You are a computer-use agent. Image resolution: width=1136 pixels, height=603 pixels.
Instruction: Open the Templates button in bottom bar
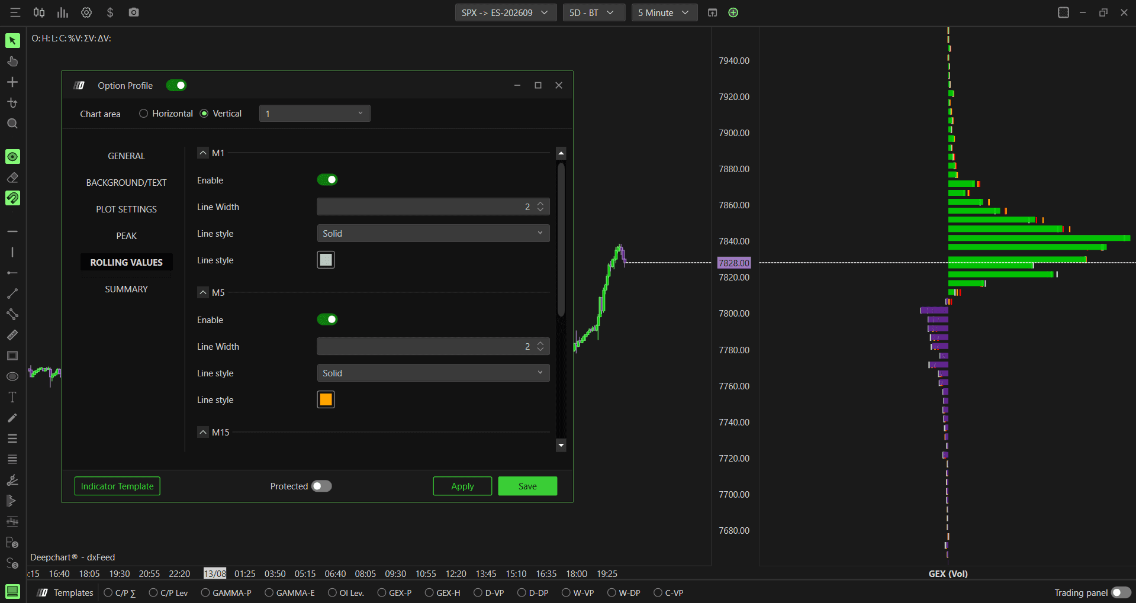point(66,592)
